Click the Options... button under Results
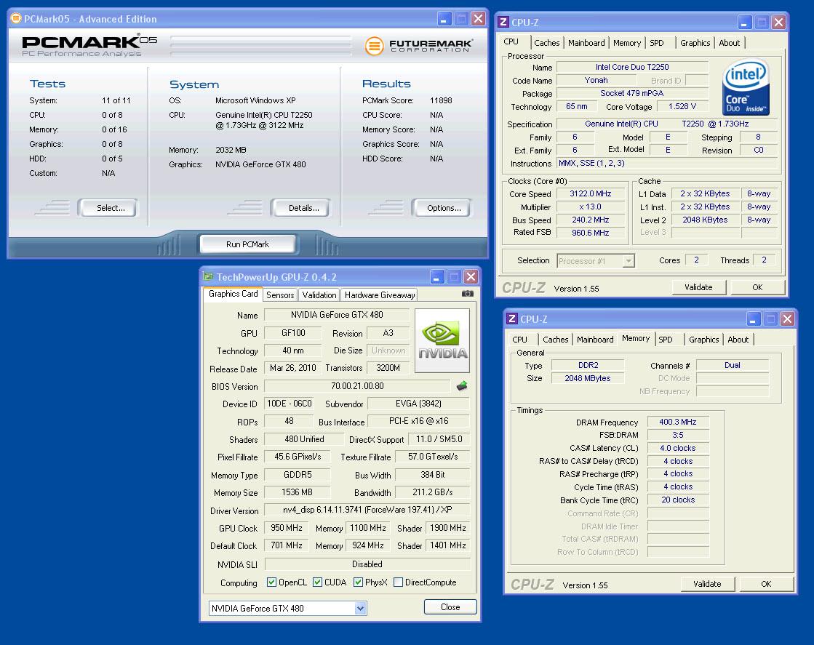The height and width of the screenshot is (645, 814). [x=442, y=208]
